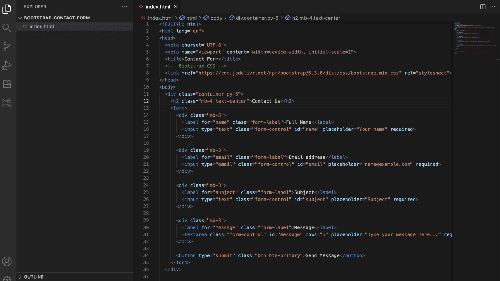Click the div.container.py-5 breadcrumb
Image resolution: width=500 pixels, height=281 pixels.
[x=257, y=18]
